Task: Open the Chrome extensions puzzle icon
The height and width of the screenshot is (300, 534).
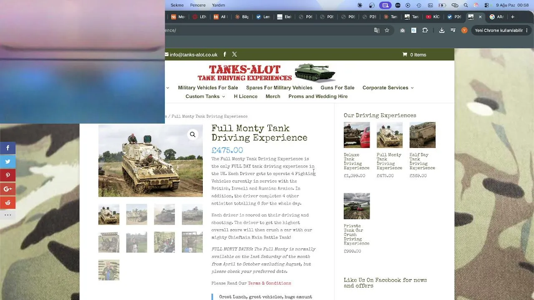Action: (425, 30)
